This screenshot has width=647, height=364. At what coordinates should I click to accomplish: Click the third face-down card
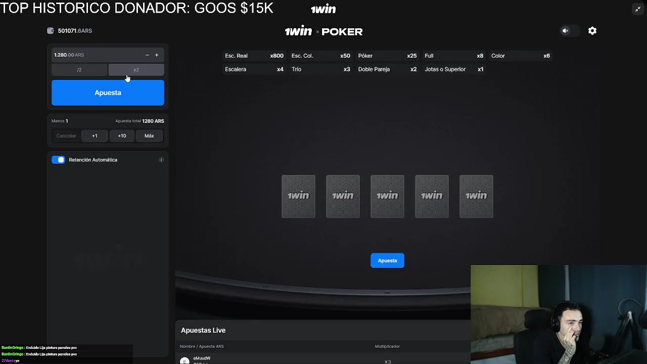[x=387, y=196]
